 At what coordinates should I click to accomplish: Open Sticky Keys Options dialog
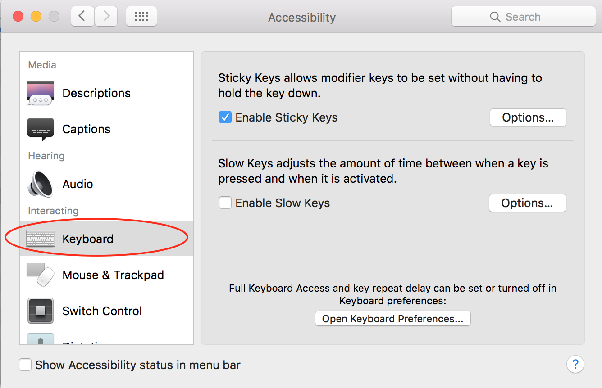[528, 117]
